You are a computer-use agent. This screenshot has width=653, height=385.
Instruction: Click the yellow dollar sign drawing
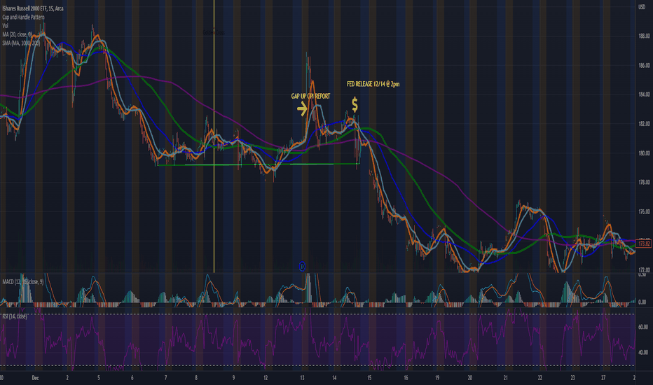point(355,104)
